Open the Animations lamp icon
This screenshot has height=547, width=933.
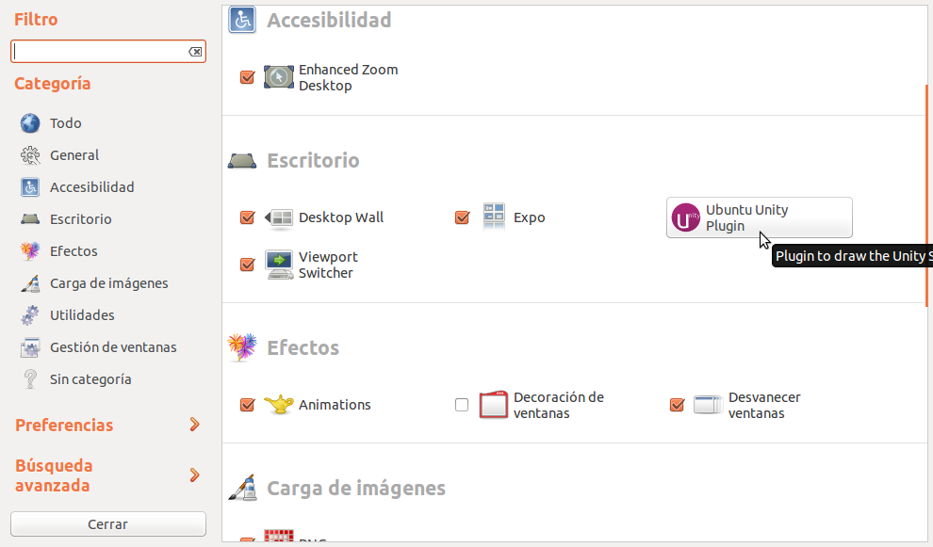click(x=280, y=405)
